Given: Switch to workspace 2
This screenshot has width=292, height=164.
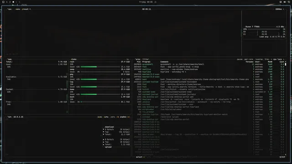Looking at the screenshot, I should point(10,2).
